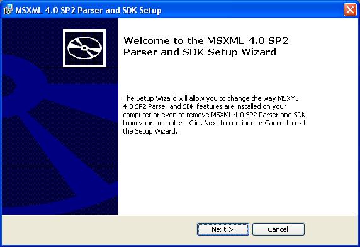
Task: Click the gray footer area left of Next
Action: tap(99, 229)
